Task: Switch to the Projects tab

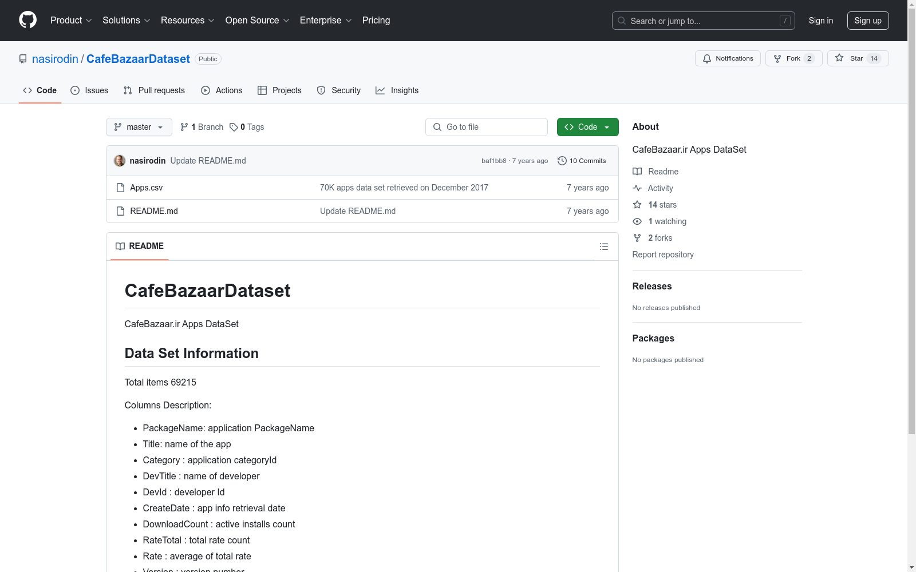Action: pyautogui.click(x=279, y=90)
